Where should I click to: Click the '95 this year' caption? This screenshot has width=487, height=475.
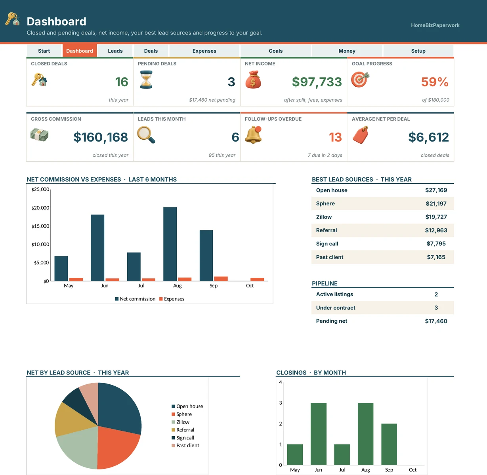pos(222,156)
